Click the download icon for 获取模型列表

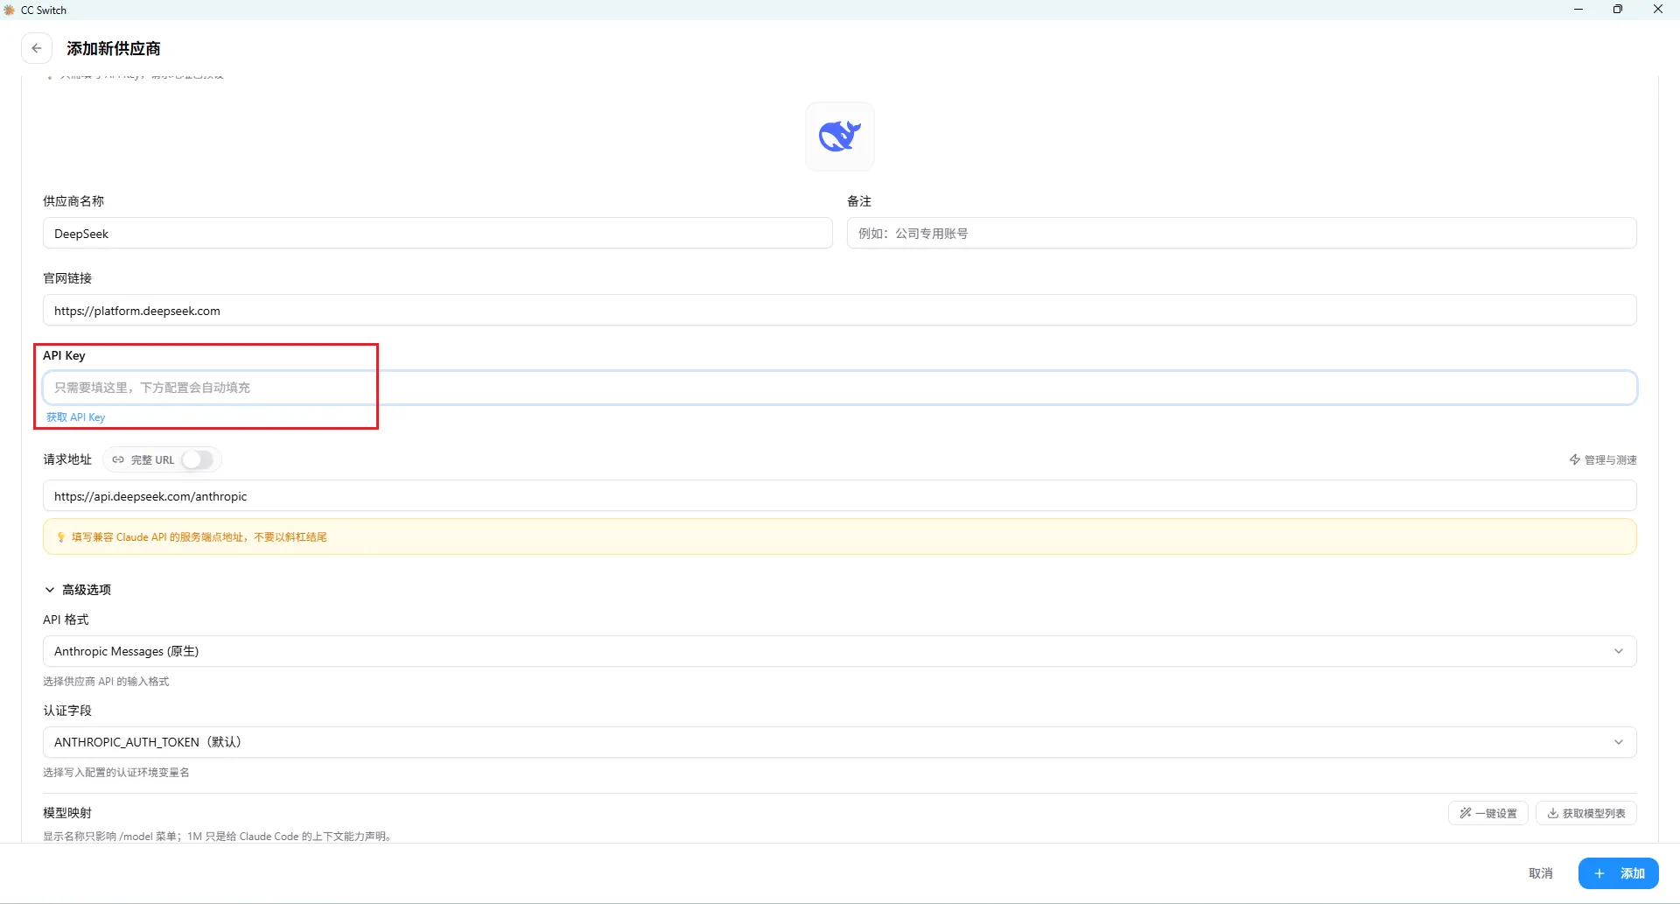[1553, 813]
